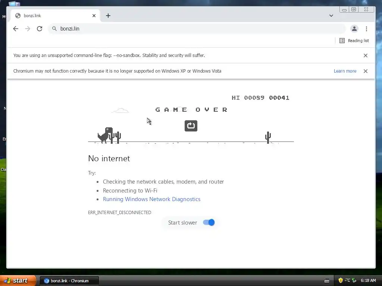Click the search magnifier icon in the address bar

[x=54, y=29]
